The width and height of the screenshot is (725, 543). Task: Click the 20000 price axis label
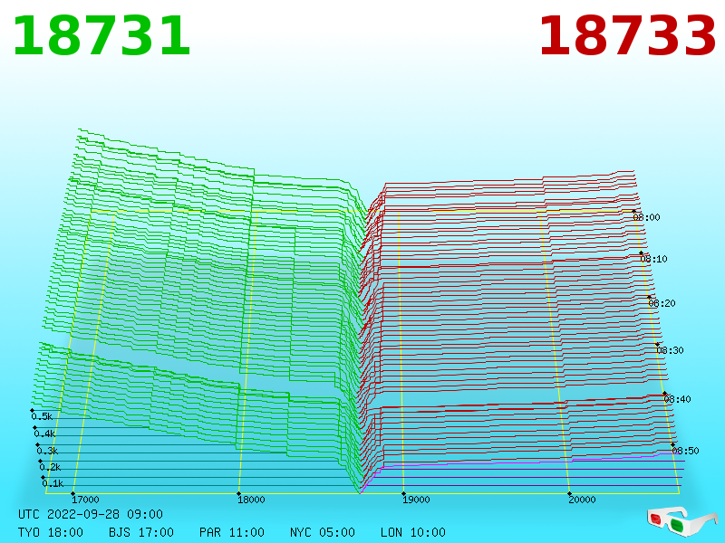582,500
